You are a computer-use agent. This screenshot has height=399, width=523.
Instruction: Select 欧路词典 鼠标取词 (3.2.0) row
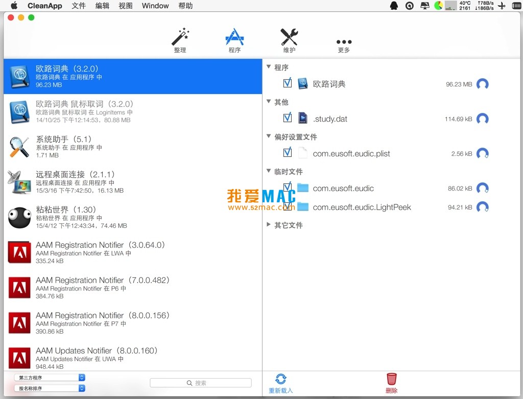click(x=133, y=112)
